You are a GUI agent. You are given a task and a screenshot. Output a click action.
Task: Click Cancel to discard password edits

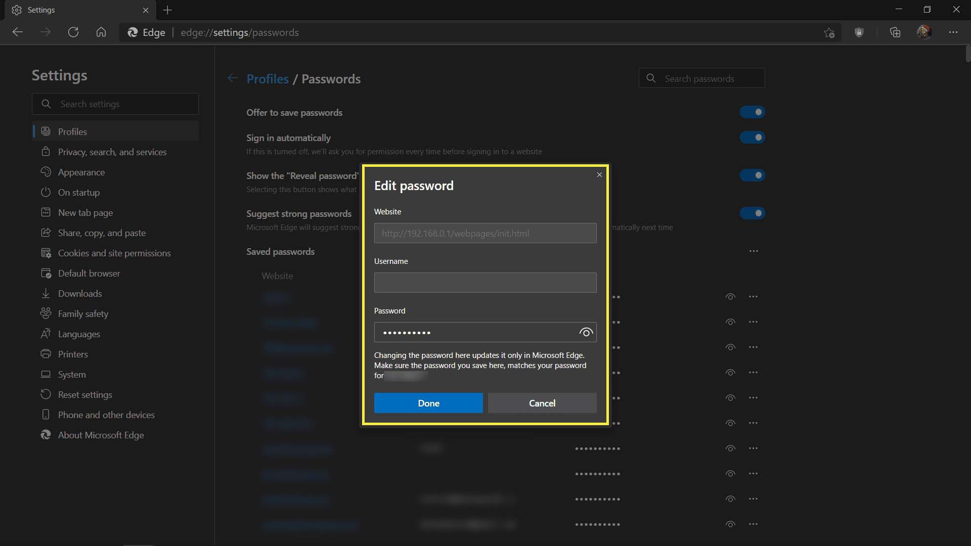click(542, 402)
